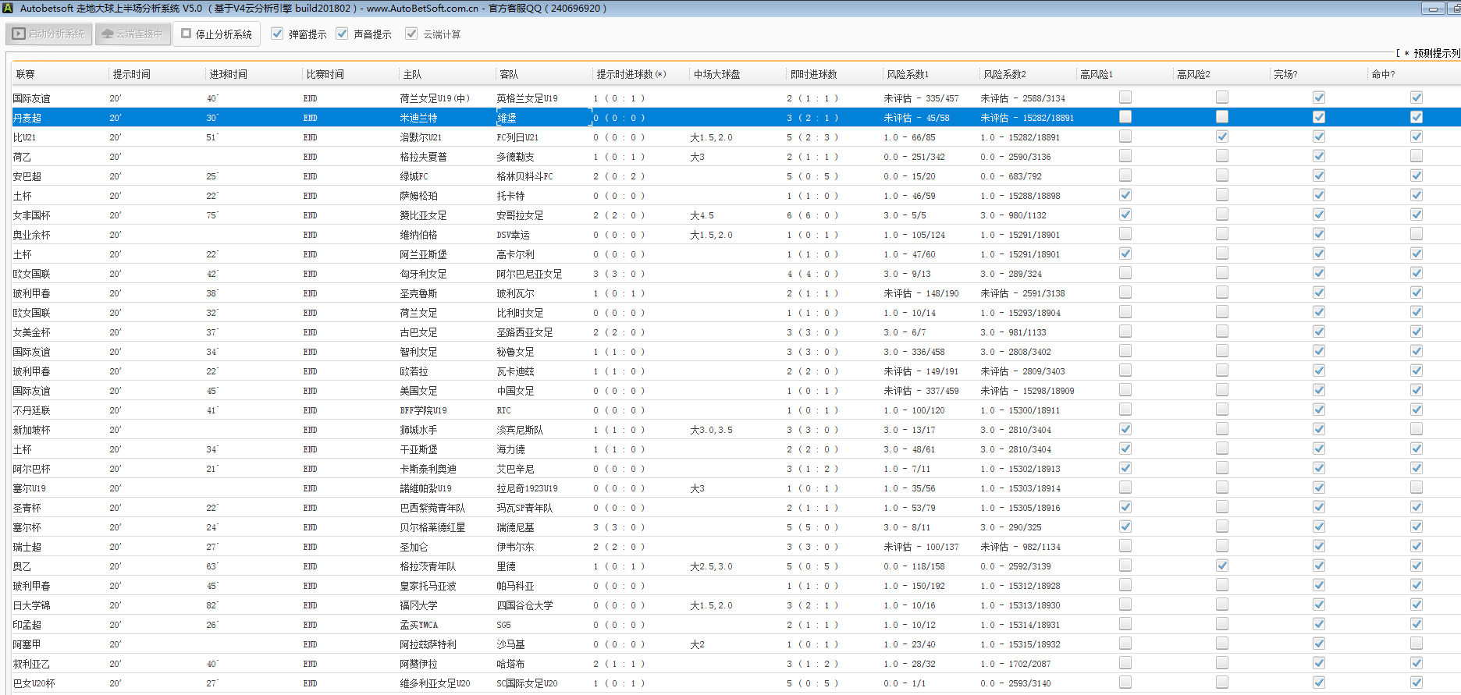Open the 预测提示列 link at top right
This screenshot has height=695, width=1461.
pyautogui.click(x=1435, y=53)
